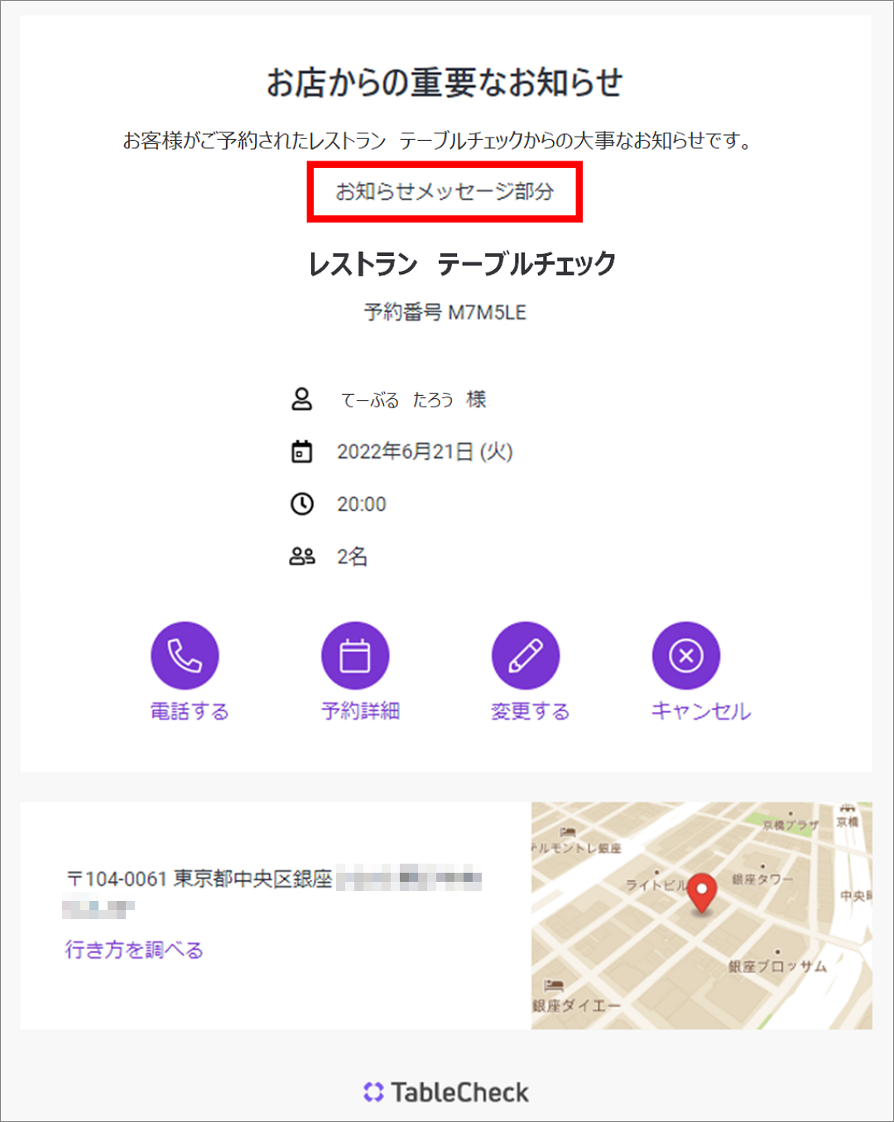Click the 変更する text link
The image size is (894, 1122).
click(530, 711)
